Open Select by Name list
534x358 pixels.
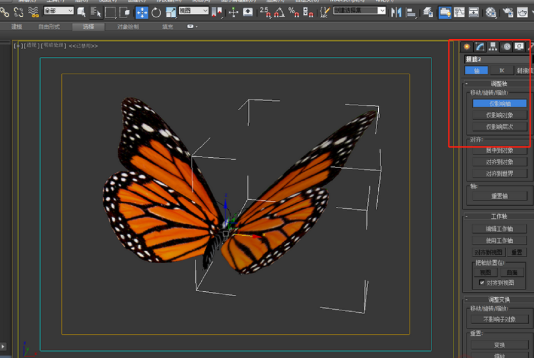(x=96, y=12)
